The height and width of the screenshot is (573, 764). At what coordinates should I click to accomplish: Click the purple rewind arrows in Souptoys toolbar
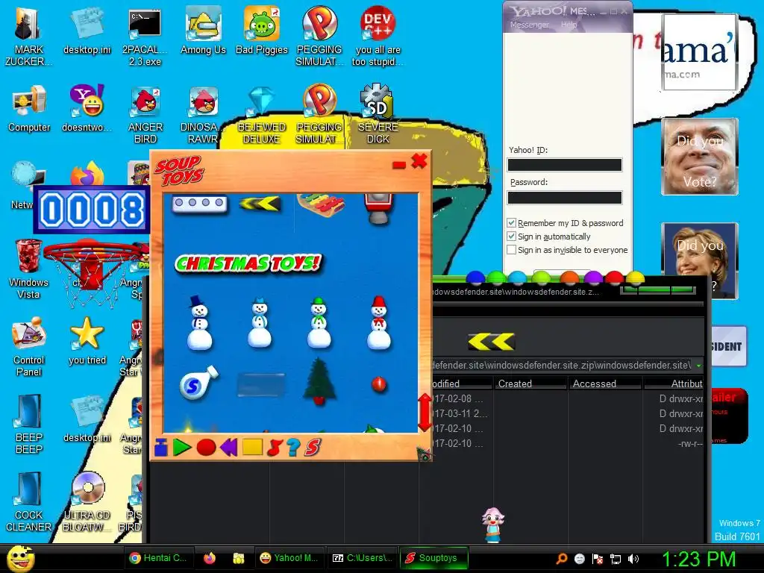click(228, 448)
